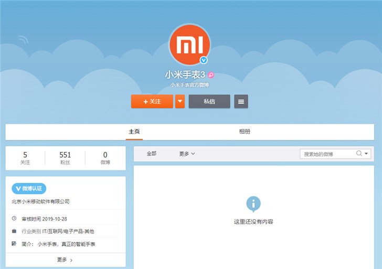Image resolution: width=382 pixels, height=269 pixels.
Task: Click the info icon above 这里还没有内容
Action: coord(253,204)
